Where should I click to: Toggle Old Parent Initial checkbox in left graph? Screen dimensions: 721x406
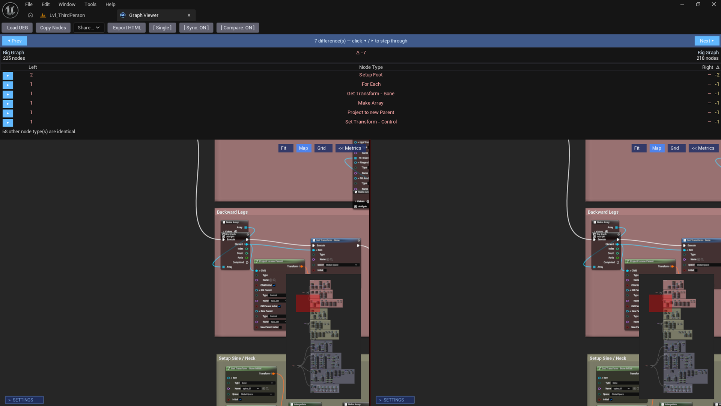pyautogui.click(x=279, y=306)
